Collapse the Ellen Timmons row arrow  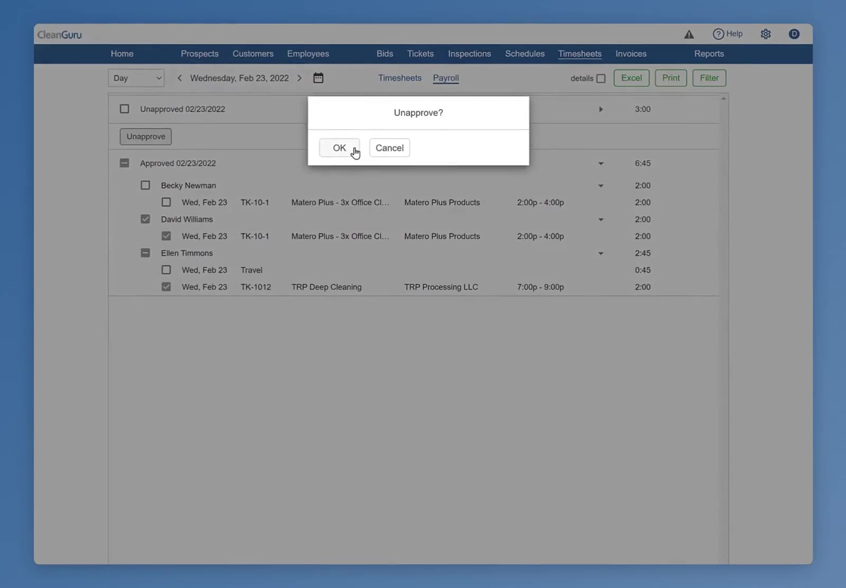coord(601,253)
